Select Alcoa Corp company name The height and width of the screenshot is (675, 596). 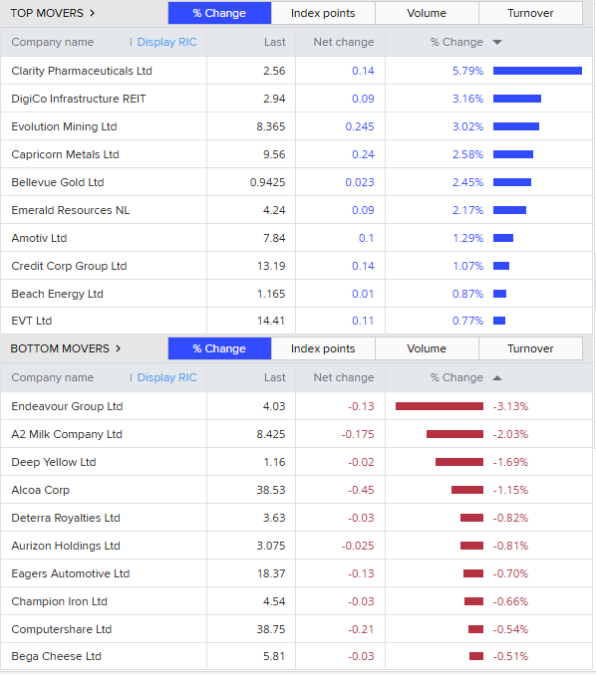[x=41, y=490]
